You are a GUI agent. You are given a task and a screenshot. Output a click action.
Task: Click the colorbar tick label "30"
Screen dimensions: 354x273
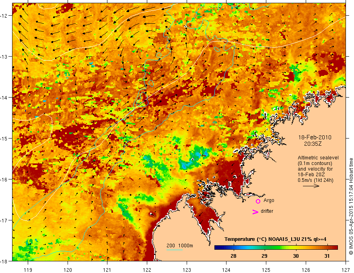point(296,256)
